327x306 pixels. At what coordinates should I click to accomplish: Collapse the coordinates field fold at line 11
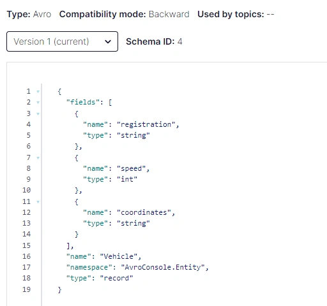click(38, 202)
